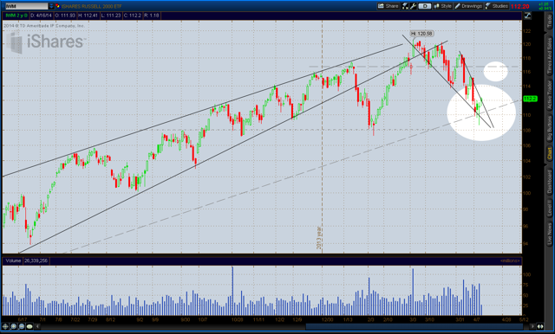Open the Studies menu
Screen dimensions: 555x334
(497, 6)
